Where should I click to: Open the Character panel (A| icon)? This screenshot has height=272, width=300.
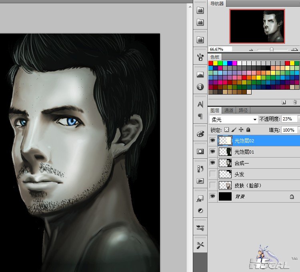point(200,104)
